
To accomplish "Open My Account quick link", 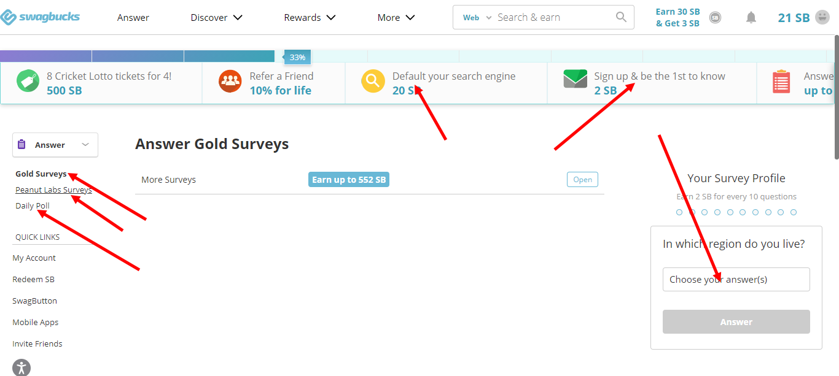I will (x=34, y=258).
